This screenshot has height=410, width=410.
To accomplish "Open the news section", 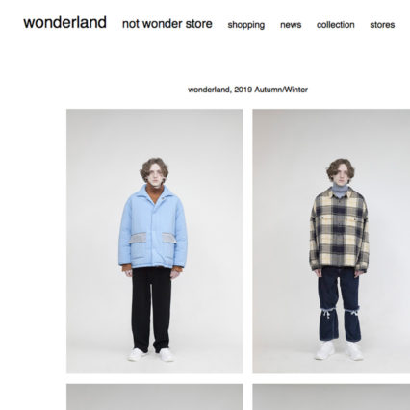I will pos(291,25).
